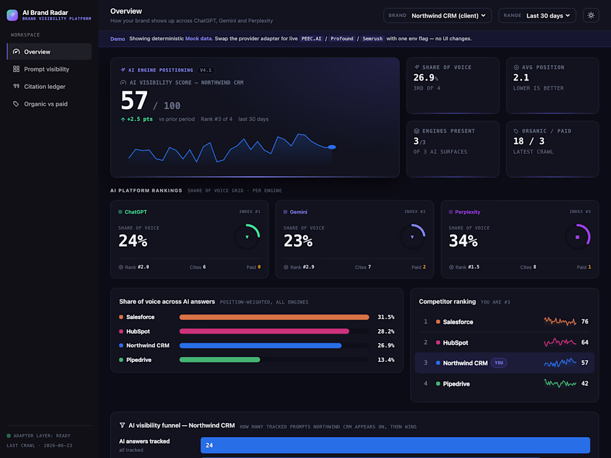Click the AI visibility funnel filter icon
611x458 pixels.
pos(122,425)
